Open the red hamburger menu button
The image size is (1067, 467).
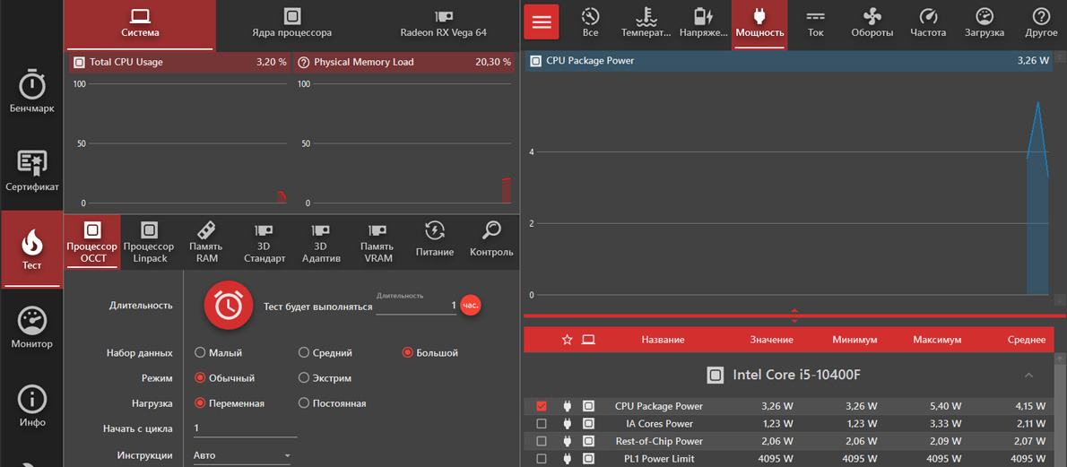(541, 22)
